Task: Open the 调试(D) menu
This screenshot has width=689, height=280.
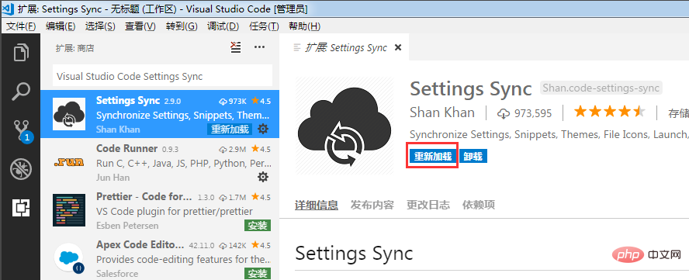Action: [x=223, y=26]
